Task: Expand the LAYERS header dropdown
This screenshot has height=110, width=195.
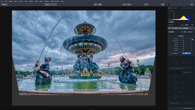Action: click(x=171, y=22)
